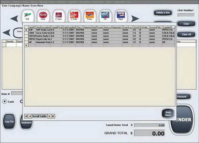Click the DateSupplied column header

pyautogui.click(x=69, y=27)
